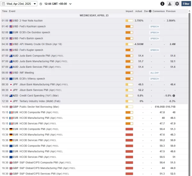Click the German flag on 15:30 HCOB Manufacturing row
The height and width of the screenshot is (176, 192).
click(11, 135)
